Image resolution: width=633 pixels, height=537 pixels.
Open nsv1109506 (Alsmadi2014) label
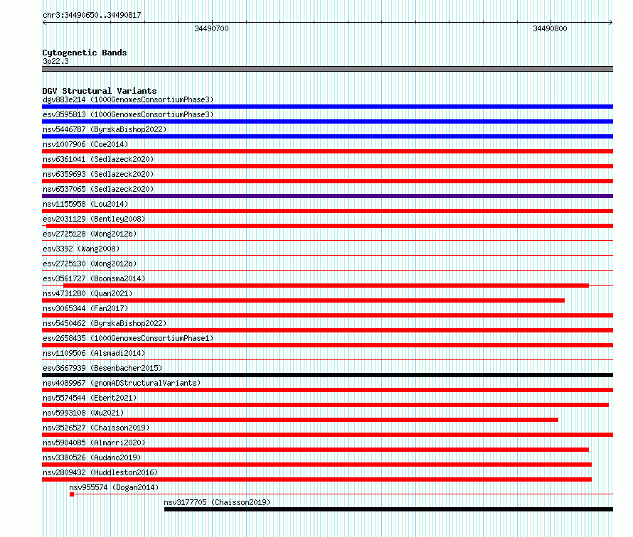94,353
